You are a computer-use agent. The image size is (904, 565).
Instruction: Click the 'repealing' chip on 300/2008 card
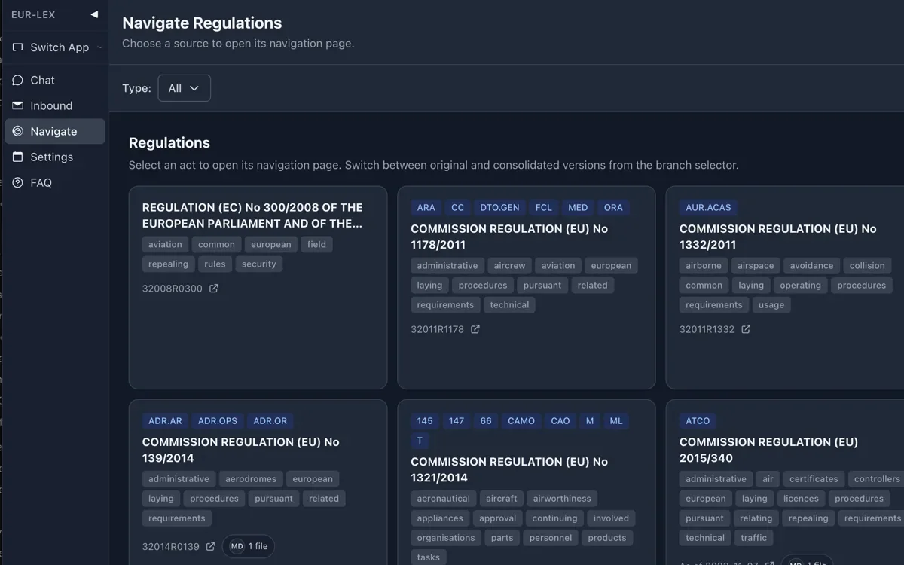(169, 264)
